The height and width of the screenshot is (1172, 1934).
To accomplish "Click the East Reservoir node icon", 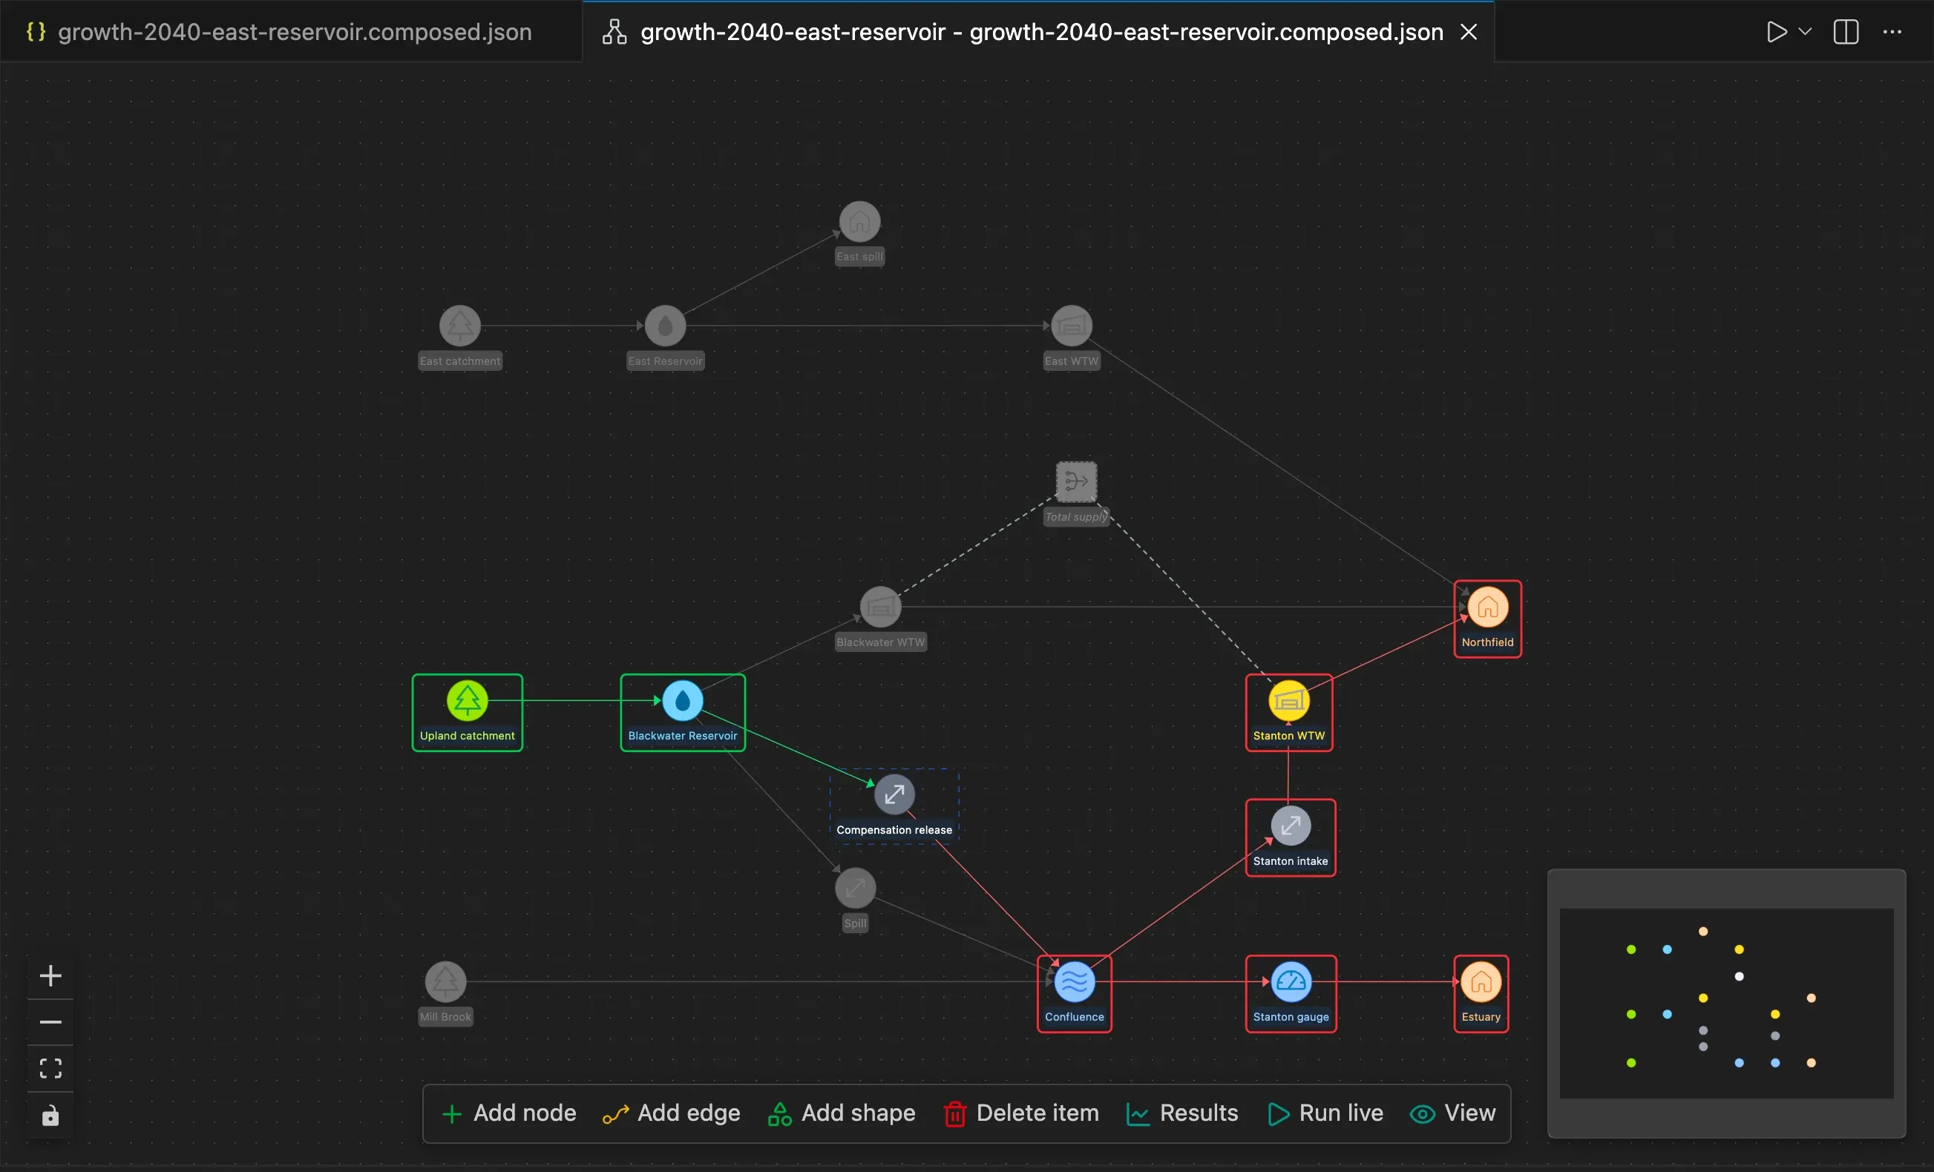I will 666,326.
